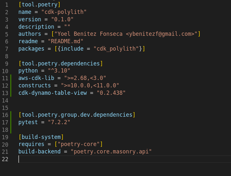This screenshot has height=176, width=231.
Task: Click line number 9 in the gutter
Action: pos(6,64)
